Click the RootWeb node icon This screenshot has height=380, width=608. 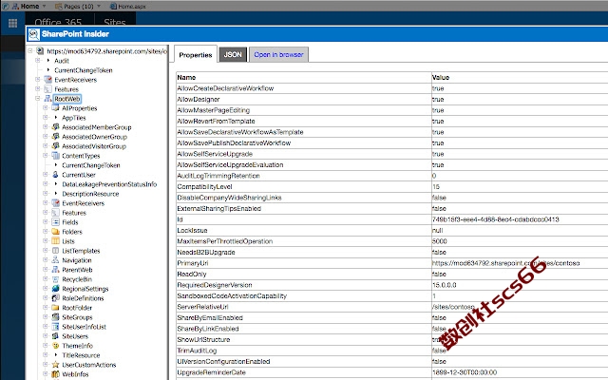(47, 99)
